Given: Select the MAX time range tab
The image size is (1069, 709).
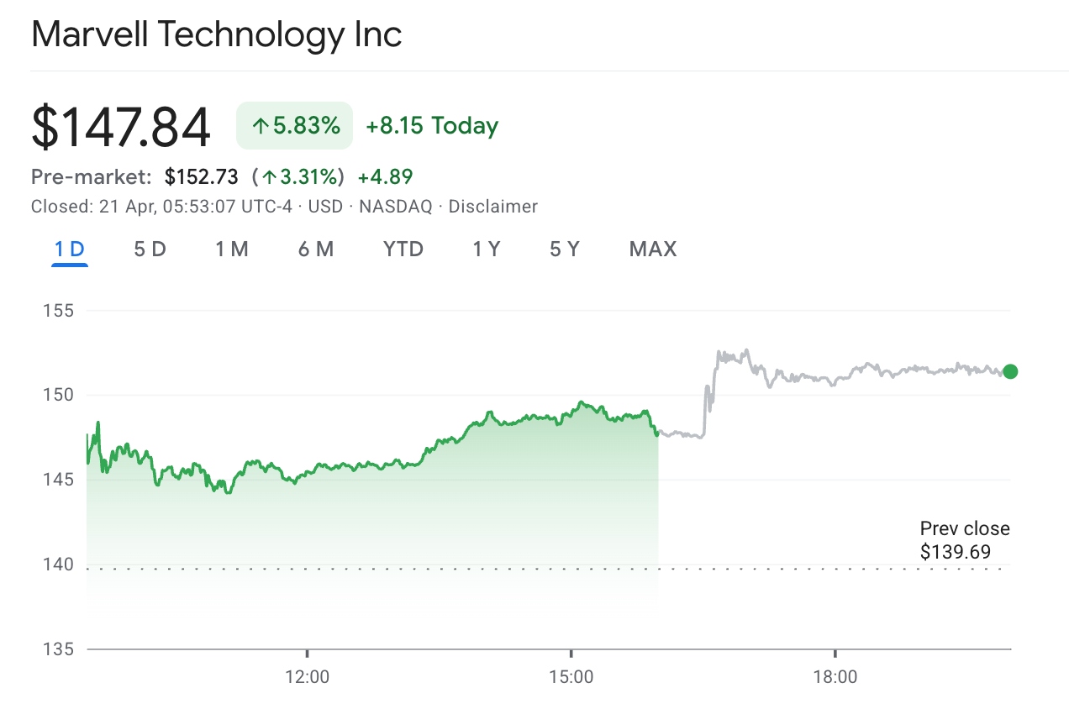Looking at the screenshot, I should tap(653, 249).
